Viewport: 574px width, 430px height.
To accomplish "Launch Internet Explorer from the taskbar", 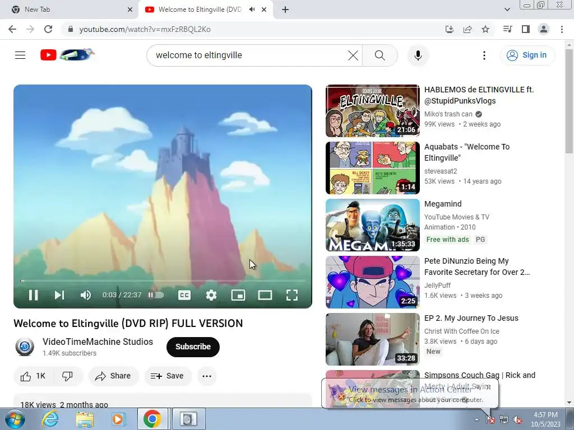I will [x=50, y=419].
